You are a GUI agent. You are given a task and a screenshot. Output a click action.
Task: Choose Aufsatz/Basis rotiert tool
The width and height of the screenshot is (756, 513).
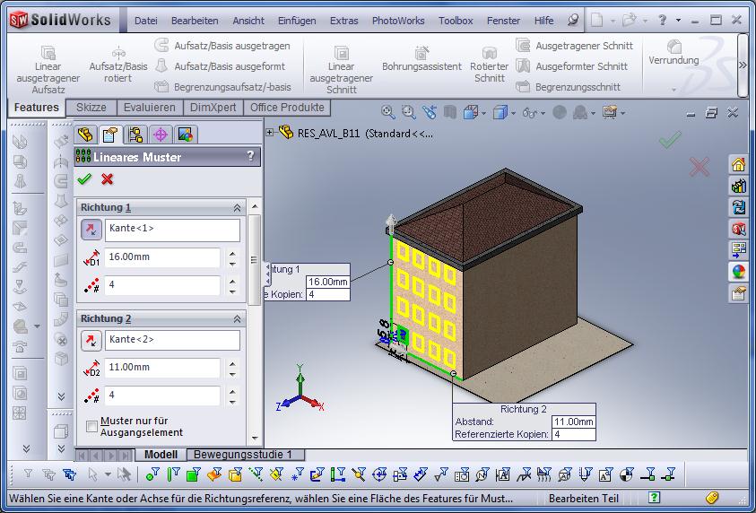click(118, 52)
